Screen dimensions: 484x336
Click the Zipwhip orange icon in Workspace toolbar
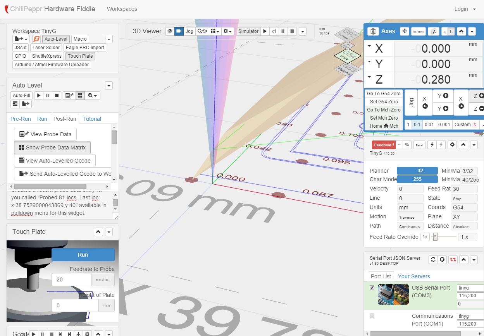point(36,39)
